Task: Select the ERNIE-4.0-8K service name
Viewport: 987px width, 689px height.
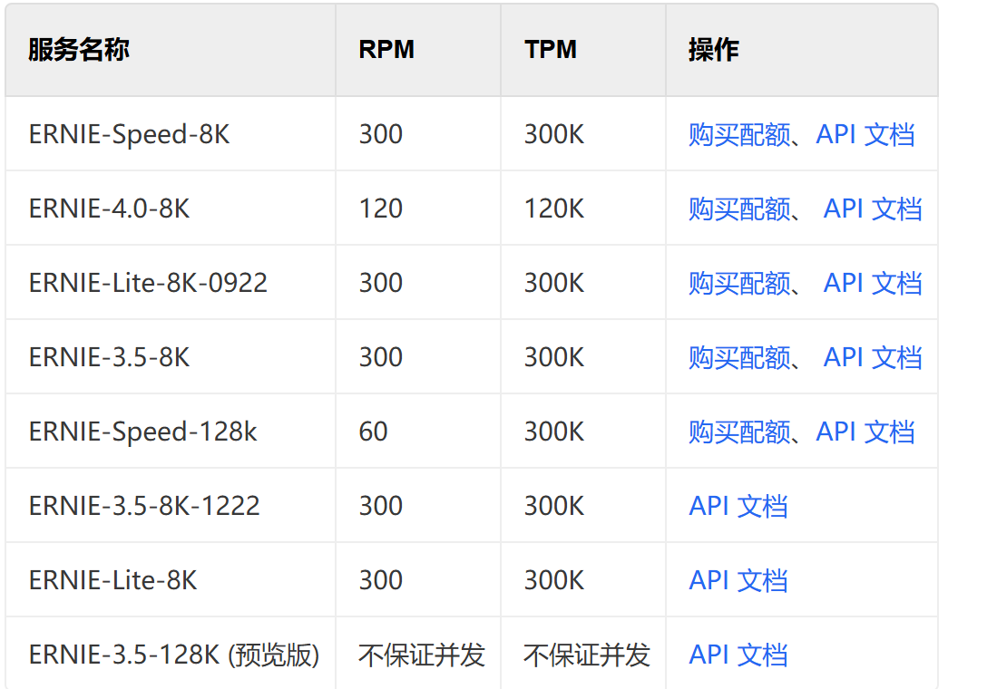Action: pyautogui.click(x=109, y=209)
